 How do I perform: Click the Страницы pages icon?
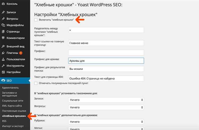point(3,32)
